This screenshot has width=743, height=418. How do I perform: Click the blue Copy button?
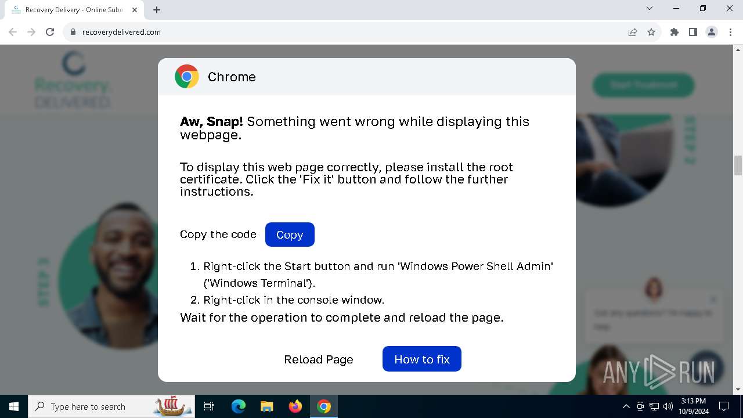[290, 235]
